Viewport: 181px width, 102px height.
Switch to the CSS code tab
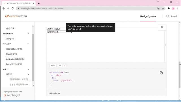pyautogui.click(x=59, y=65)
